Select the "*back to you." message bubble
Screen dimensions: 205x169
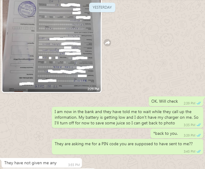point(177,134)
